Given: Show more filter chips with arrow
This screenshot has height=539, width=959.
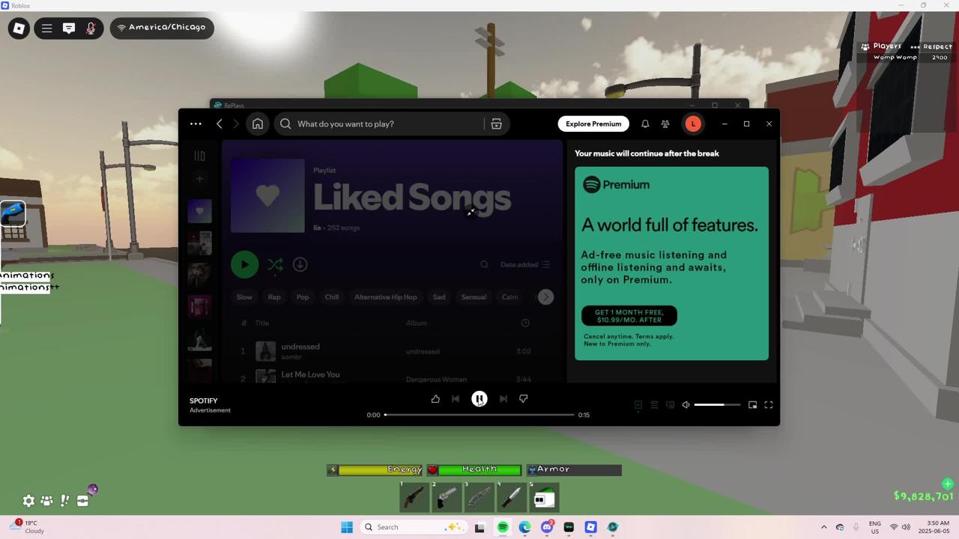Looking at the screenshot, I should tap(545, 297).
